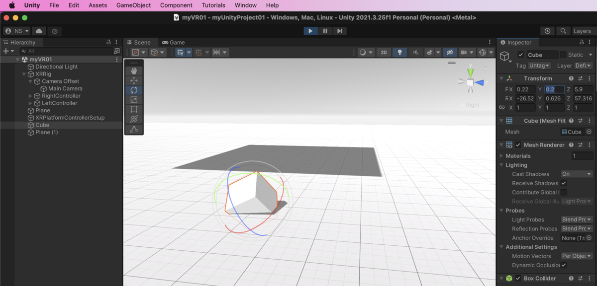
Task: Open Transform component presets icon
Action: pos(580,78)
